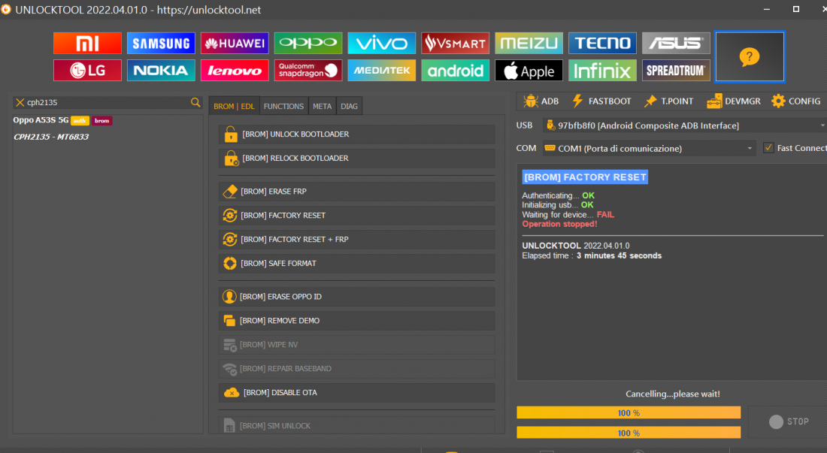Run [BROM] ERASE OPPO ID
This screenshot has height=453, width=827.
(x=356, y=297)
